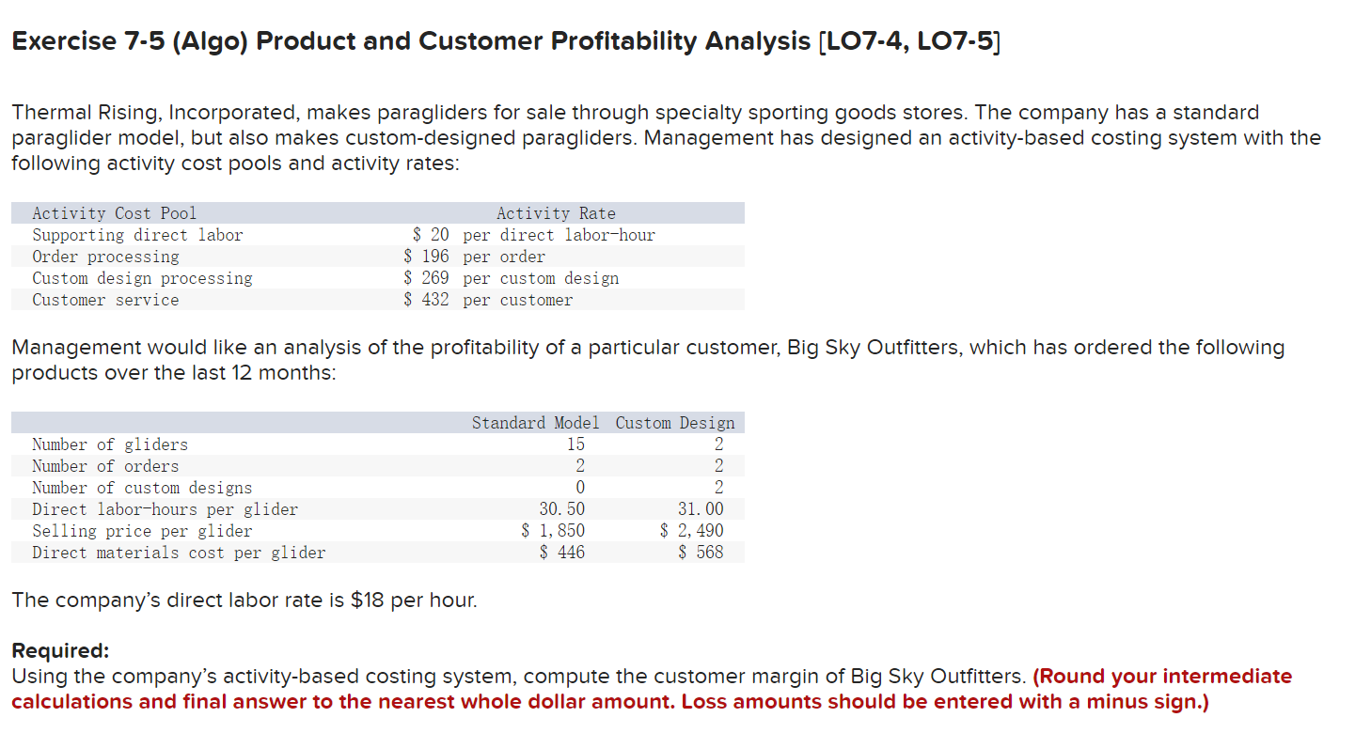
Task: Select the Custom design processing row
Action: 141,278
